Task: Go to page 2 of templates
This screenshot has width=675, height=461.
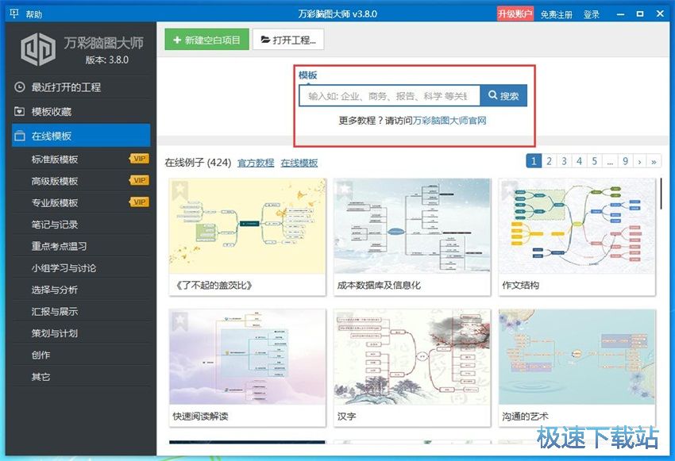Action: pos(549,161)
